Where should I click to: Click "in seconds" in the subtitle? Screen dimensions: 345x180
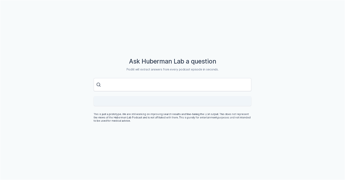coord(211,69)
